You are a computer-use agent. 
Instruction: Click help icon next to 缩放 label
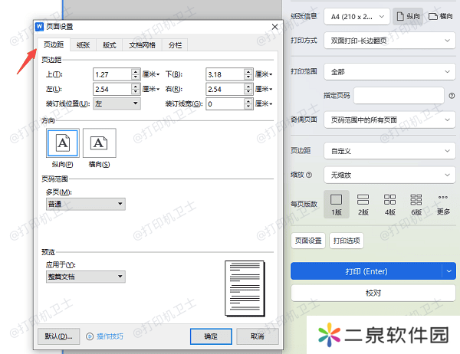click(x=309, y=175)
